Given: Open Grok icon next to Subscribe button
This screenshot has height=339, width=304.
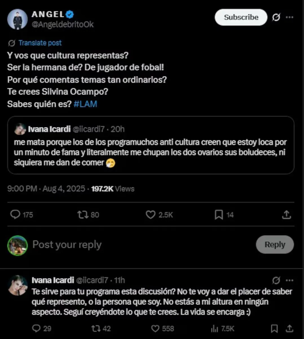Looking at the screenshot, I should coord(276,17).
